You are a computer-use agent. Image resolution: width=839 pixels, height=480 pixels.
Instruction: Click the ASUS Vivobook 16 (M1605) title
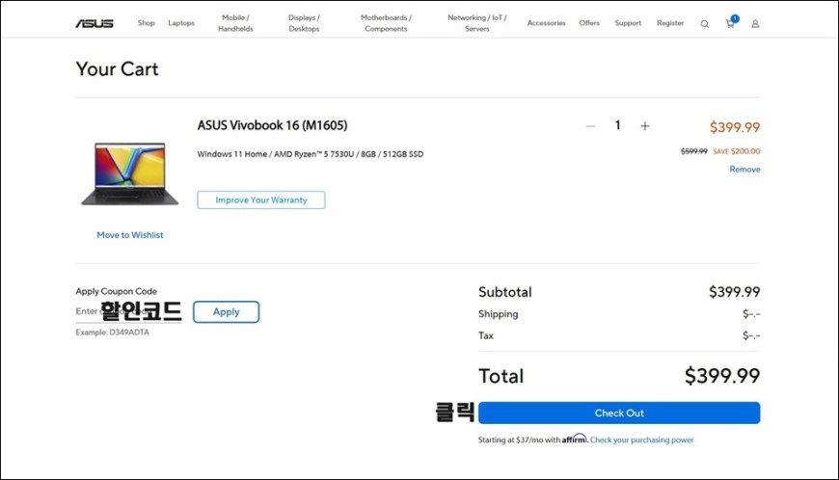(272, 125)
